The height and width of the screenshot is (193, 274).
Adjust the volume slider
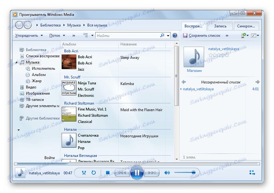click(x=185, y=172)
